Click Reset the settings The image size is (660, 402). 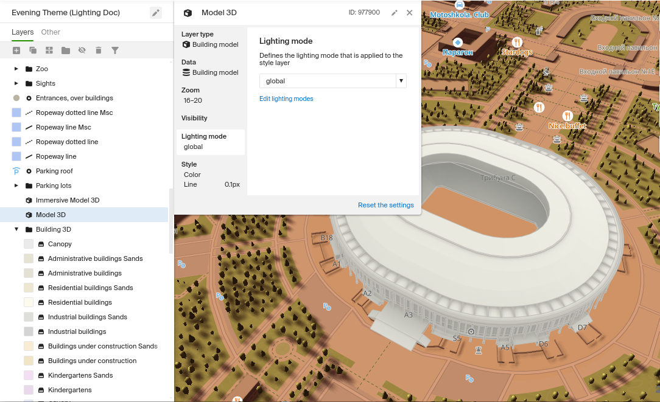385,205
